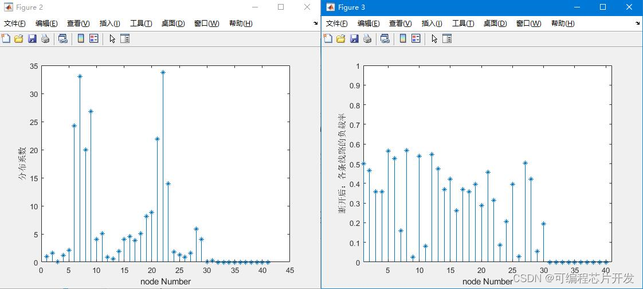Open 编辑(E) menu in Figure 2
Screen dimensions: 643x289
46,24
